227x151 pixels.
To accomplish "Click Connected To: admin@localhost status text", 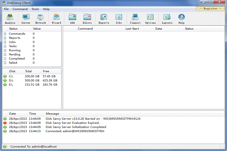I will pyautogui.click(x=33, y=146).
